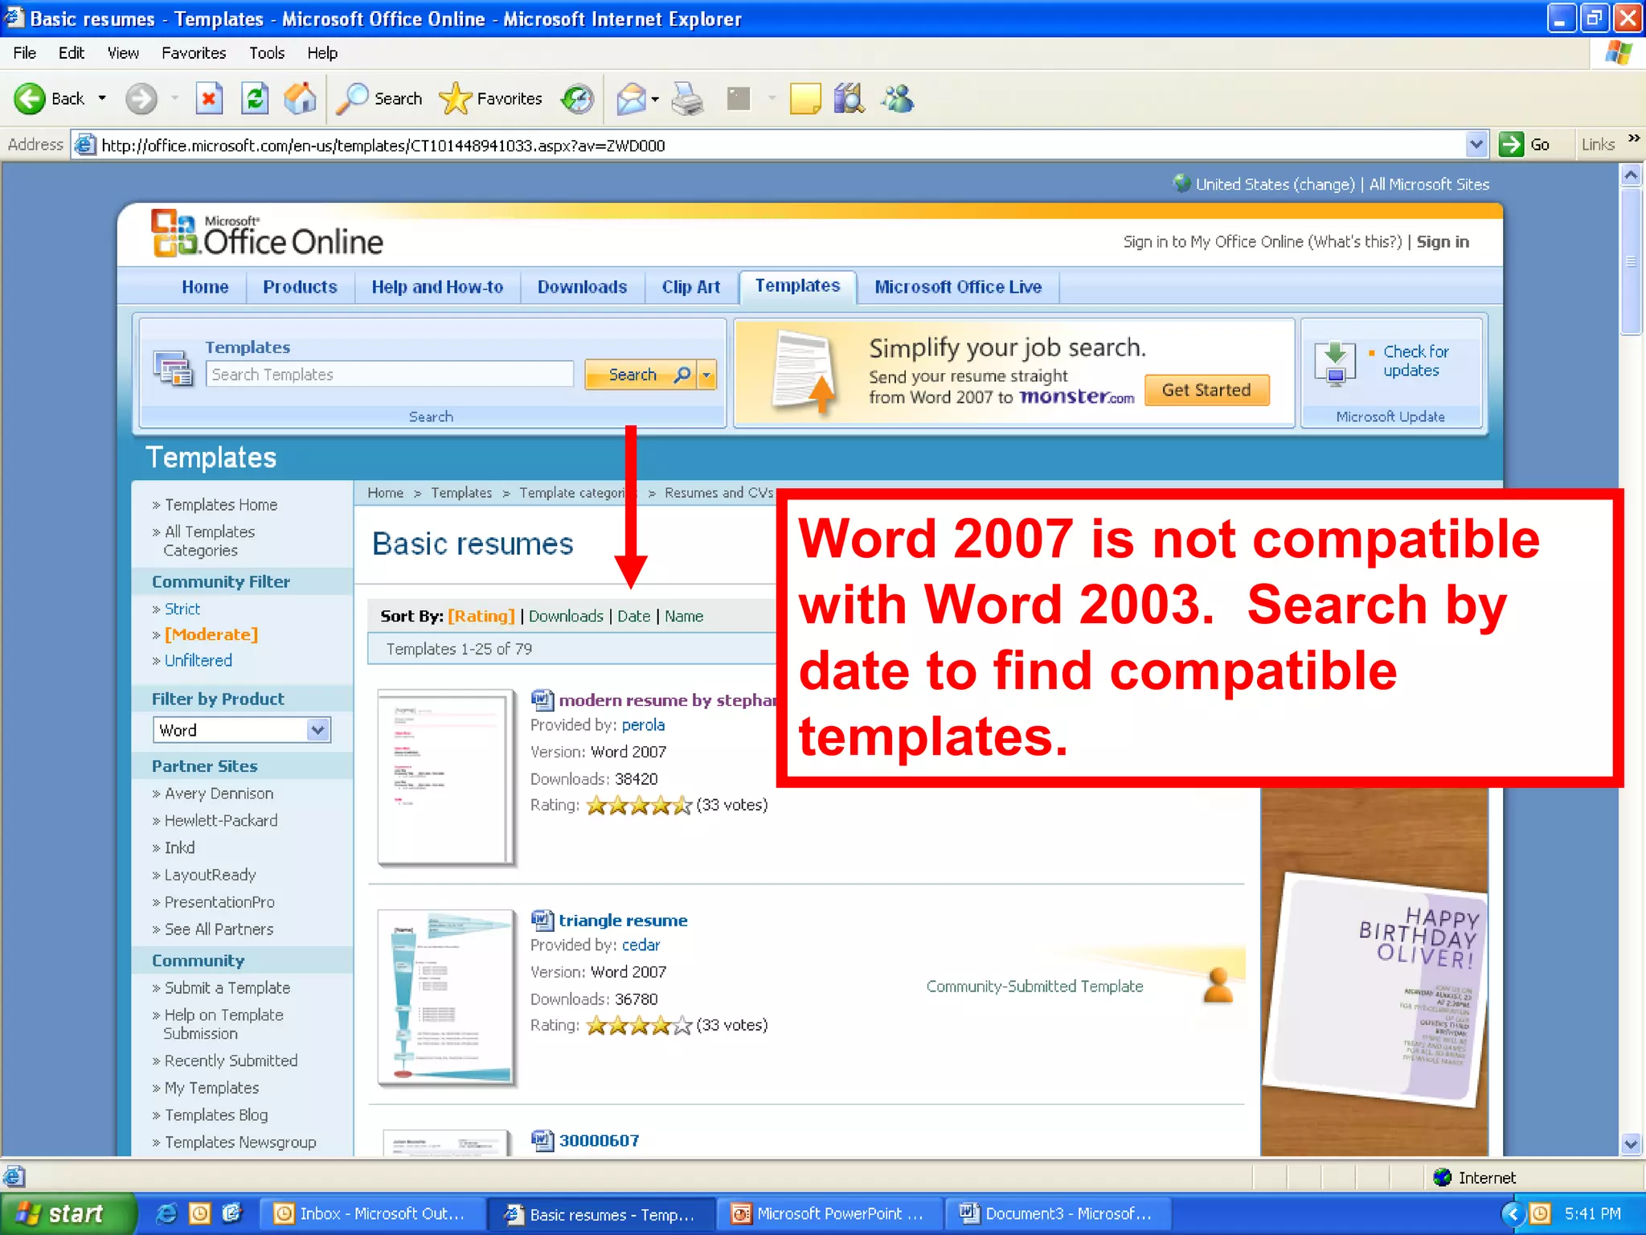Open the triangle resume template link
The width and height of the screenshot is (1646, 1235).
point(623,920)
